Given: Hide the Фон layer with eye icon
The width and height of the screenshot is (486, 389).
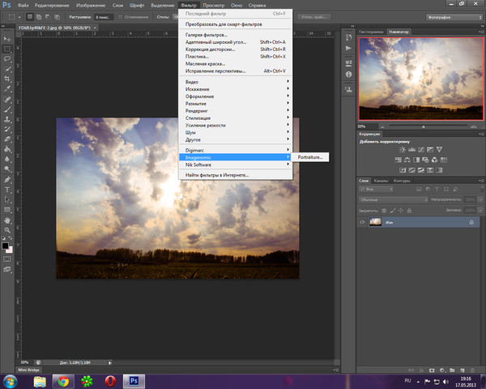Looking at the screenshot, I should click(362, 221).
